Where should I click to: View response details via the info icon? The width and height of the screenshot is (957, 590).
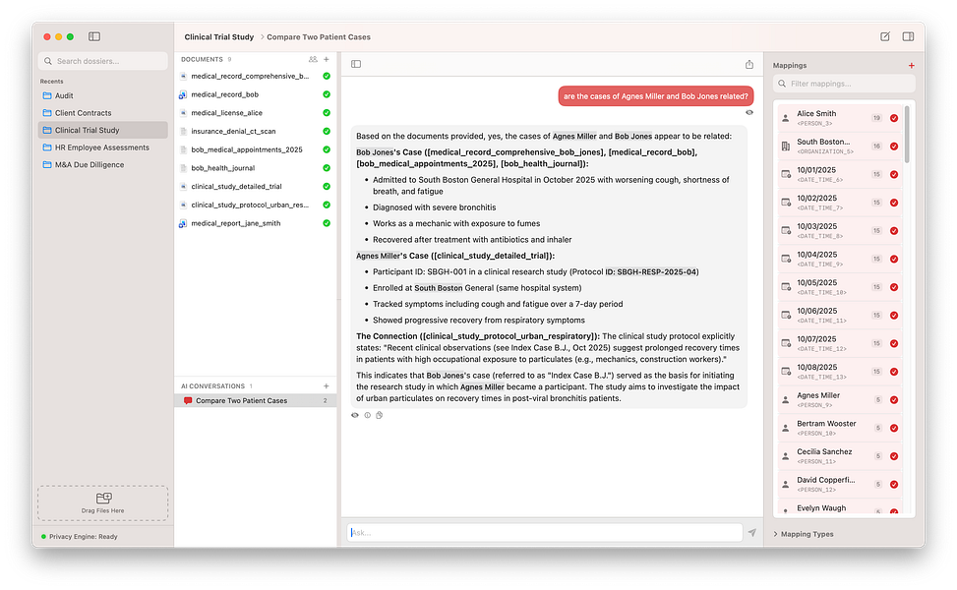coord(367,415)
